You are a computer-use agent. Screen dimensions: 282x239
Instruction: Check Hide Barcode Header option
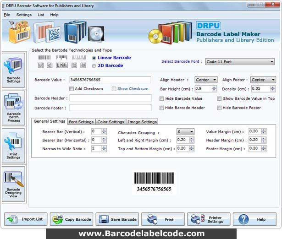(x=162, y=108)
